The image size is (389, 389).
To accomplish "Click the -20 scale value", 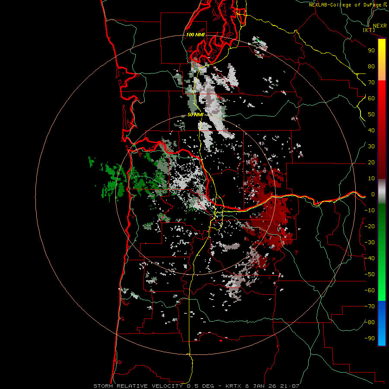I will pos(370,226).
